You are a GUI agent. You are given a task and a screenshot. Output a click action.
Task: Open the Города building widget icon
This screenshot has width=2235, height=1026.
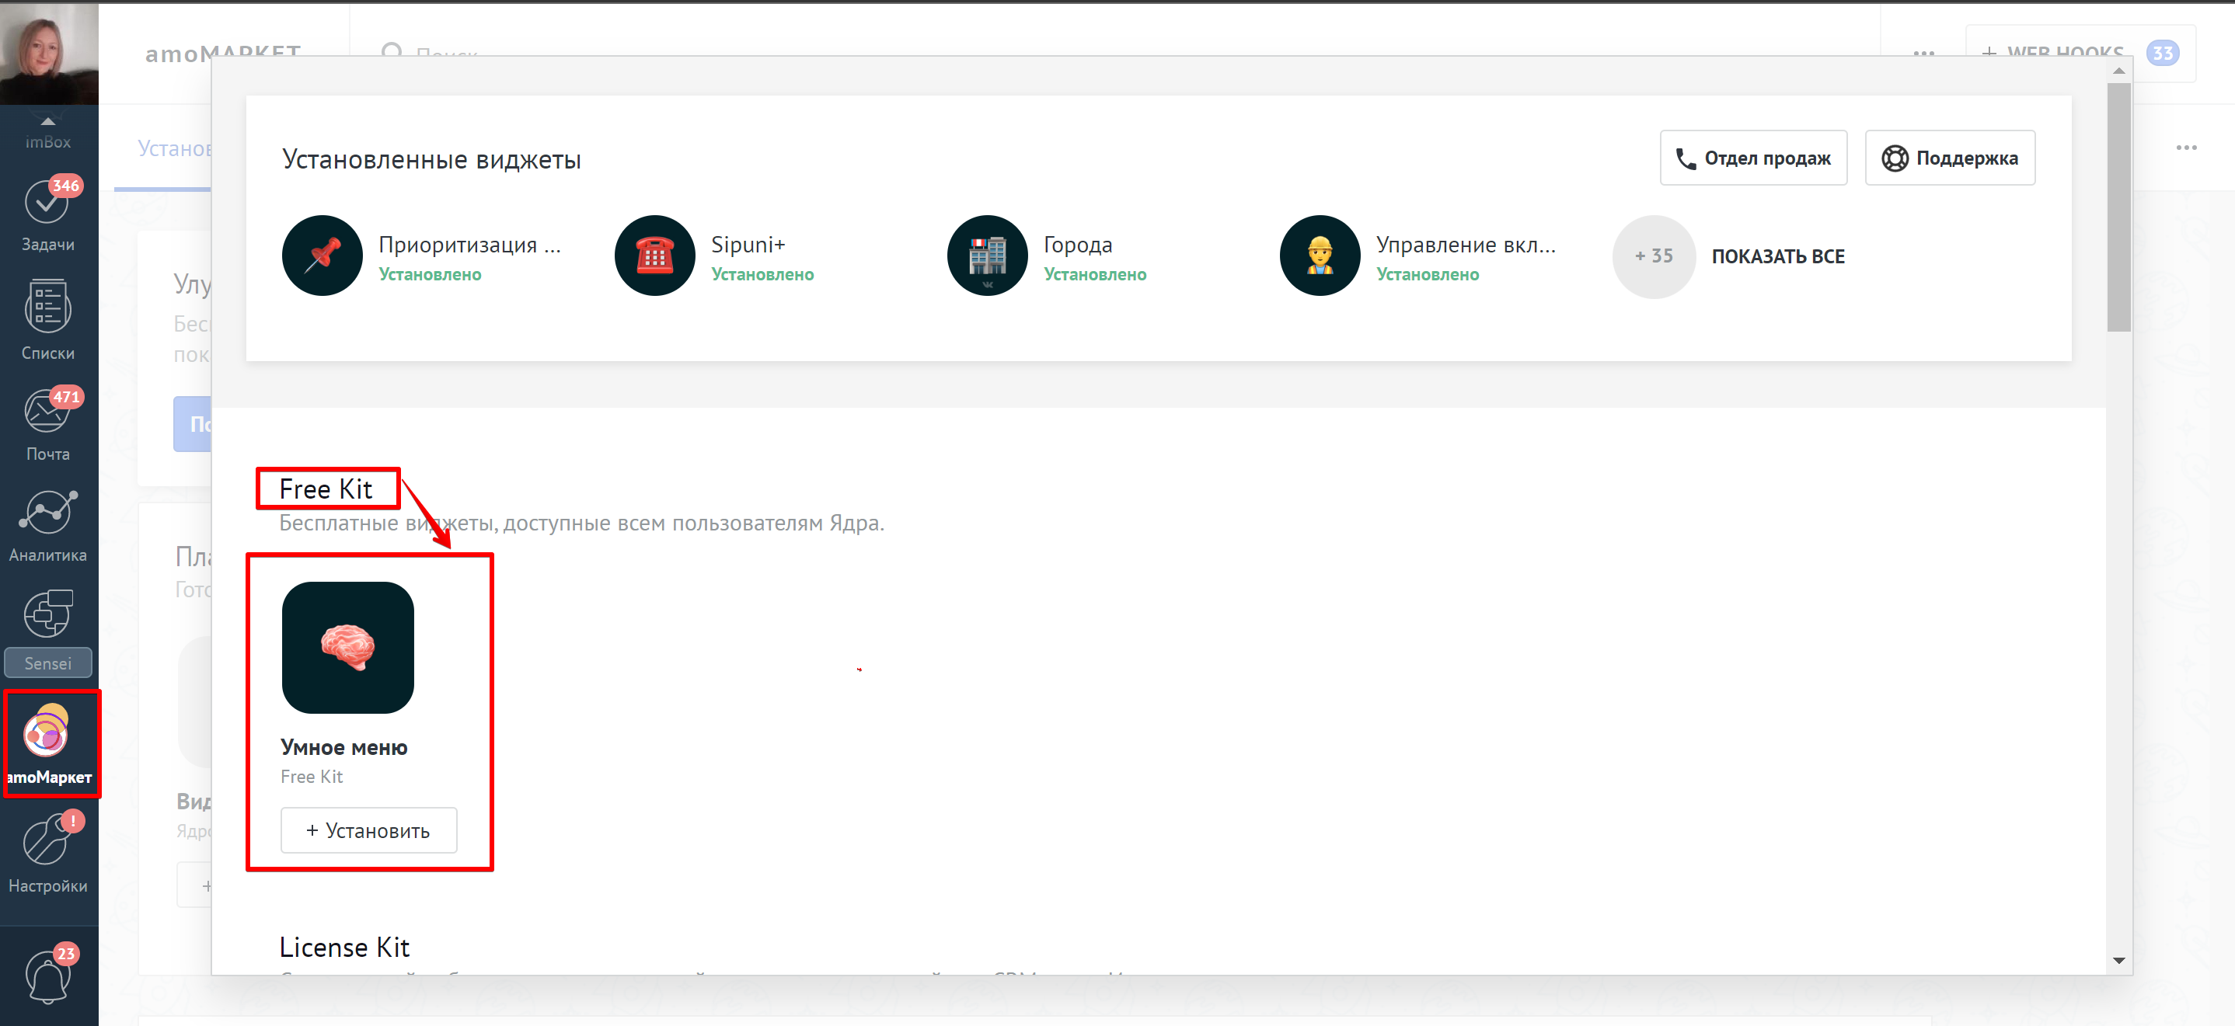click(x=986, y=256)
